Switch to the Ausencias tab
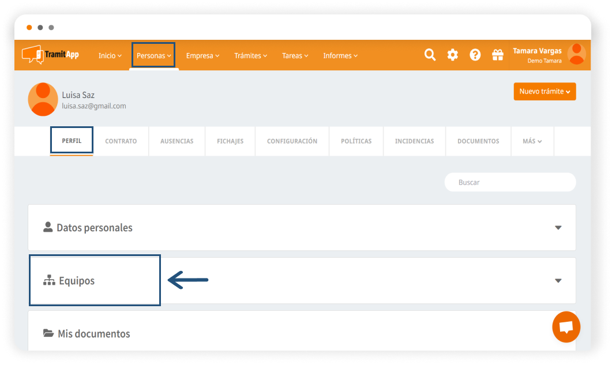Image resolution: width=612 pixels, height=365 pixels. [177, 141]
